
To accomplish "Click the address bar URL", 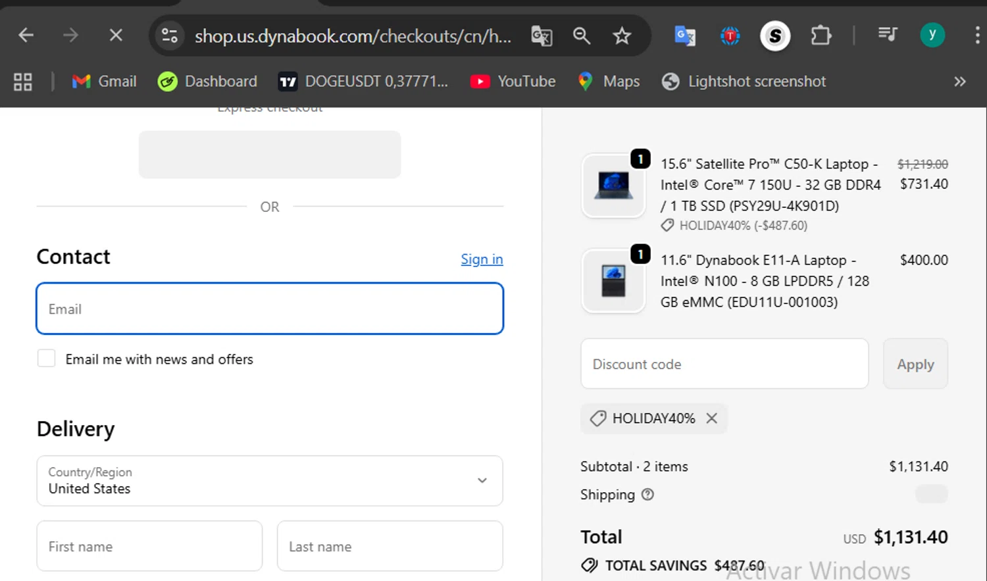I will 353,36.
